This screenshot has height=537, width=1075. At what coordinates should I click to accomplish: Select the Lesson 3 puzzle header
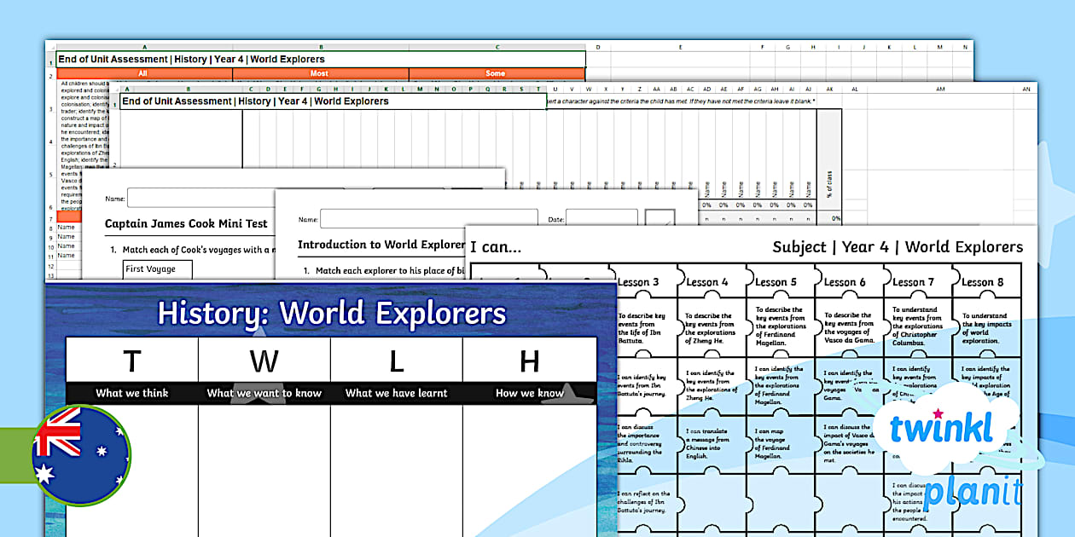tap(638, 282)
